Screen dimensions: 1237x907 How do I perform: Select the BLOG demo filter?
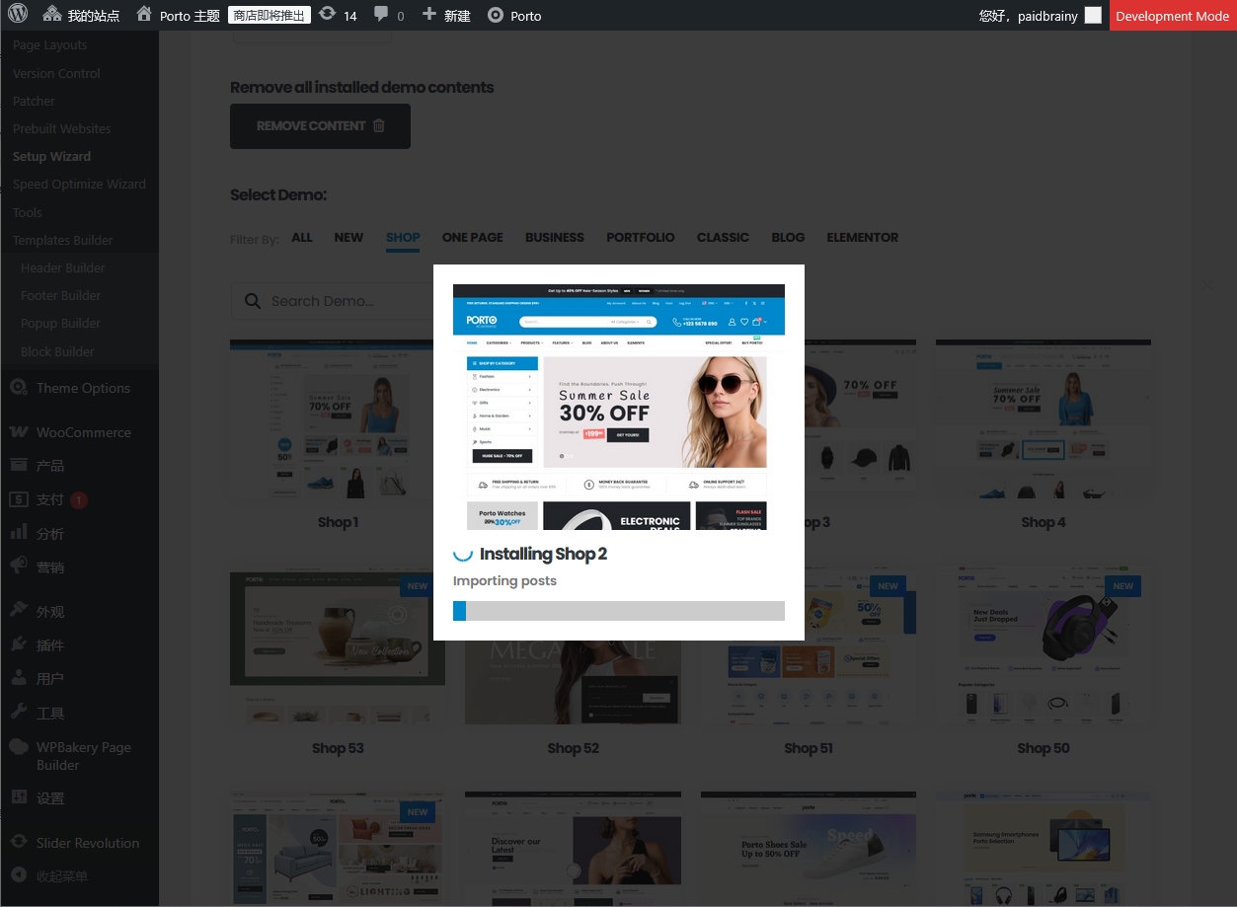(x=788, y=238)
